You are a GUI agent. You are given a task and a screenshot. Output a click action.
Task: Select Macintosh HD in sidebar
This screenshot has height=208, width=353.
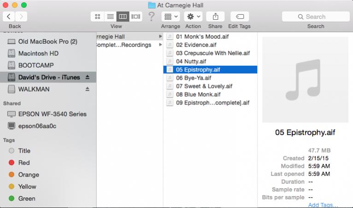coord(38,53)
